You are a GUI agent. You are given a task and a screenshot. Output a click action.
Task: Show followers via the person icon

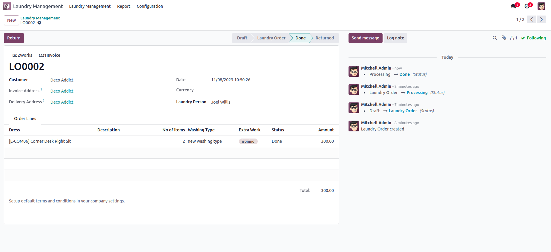click(514, 38)
